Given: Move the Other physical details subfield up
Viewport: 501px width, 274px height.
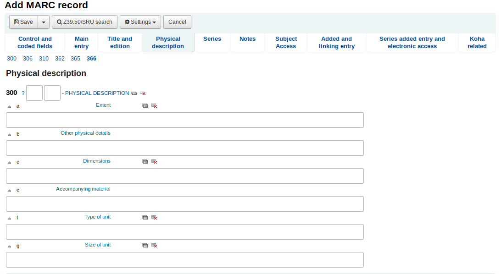Looking at the screenshot, I should tap(9, 134).
